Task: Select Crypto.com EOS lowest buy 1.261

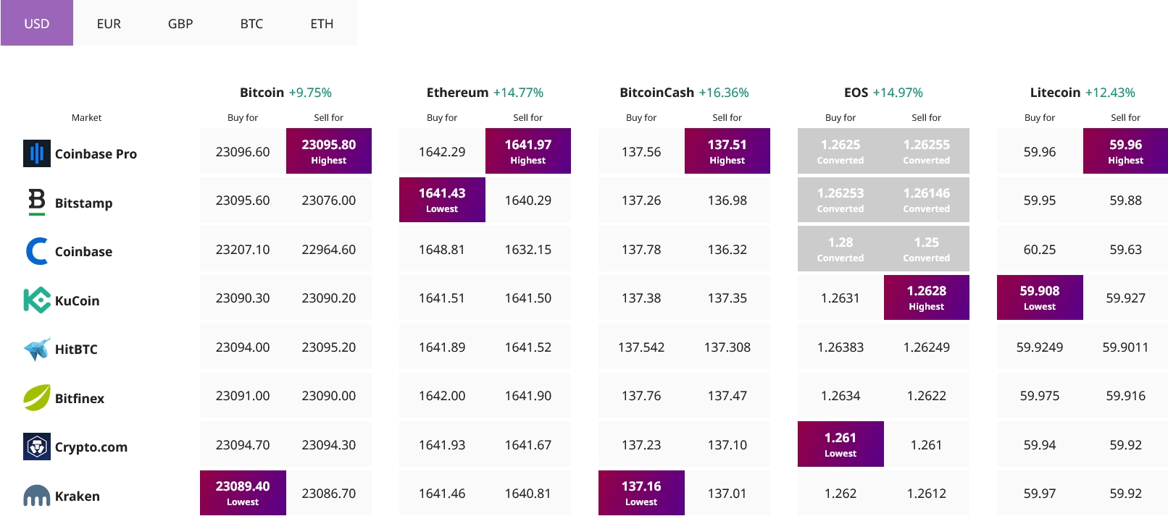Action: pyautogui.click(x=840, y=444)
